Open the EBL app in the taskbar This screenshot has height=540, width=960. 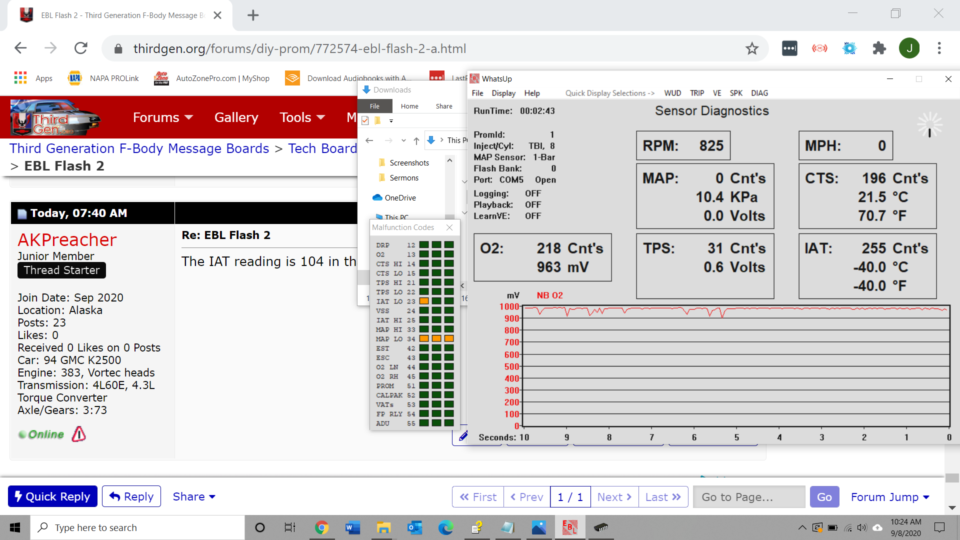tap(569, 527)
